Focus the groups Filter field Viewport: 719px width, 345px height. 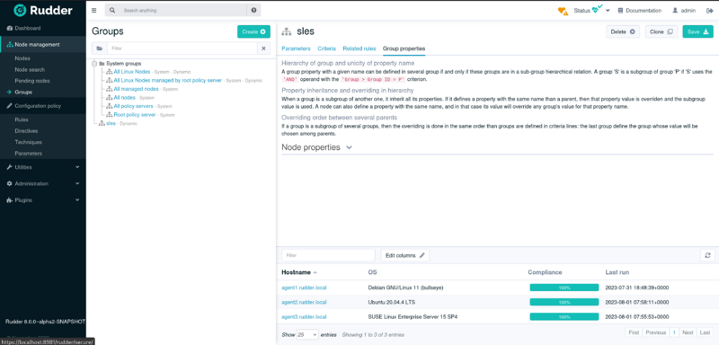tap(182, 49)
